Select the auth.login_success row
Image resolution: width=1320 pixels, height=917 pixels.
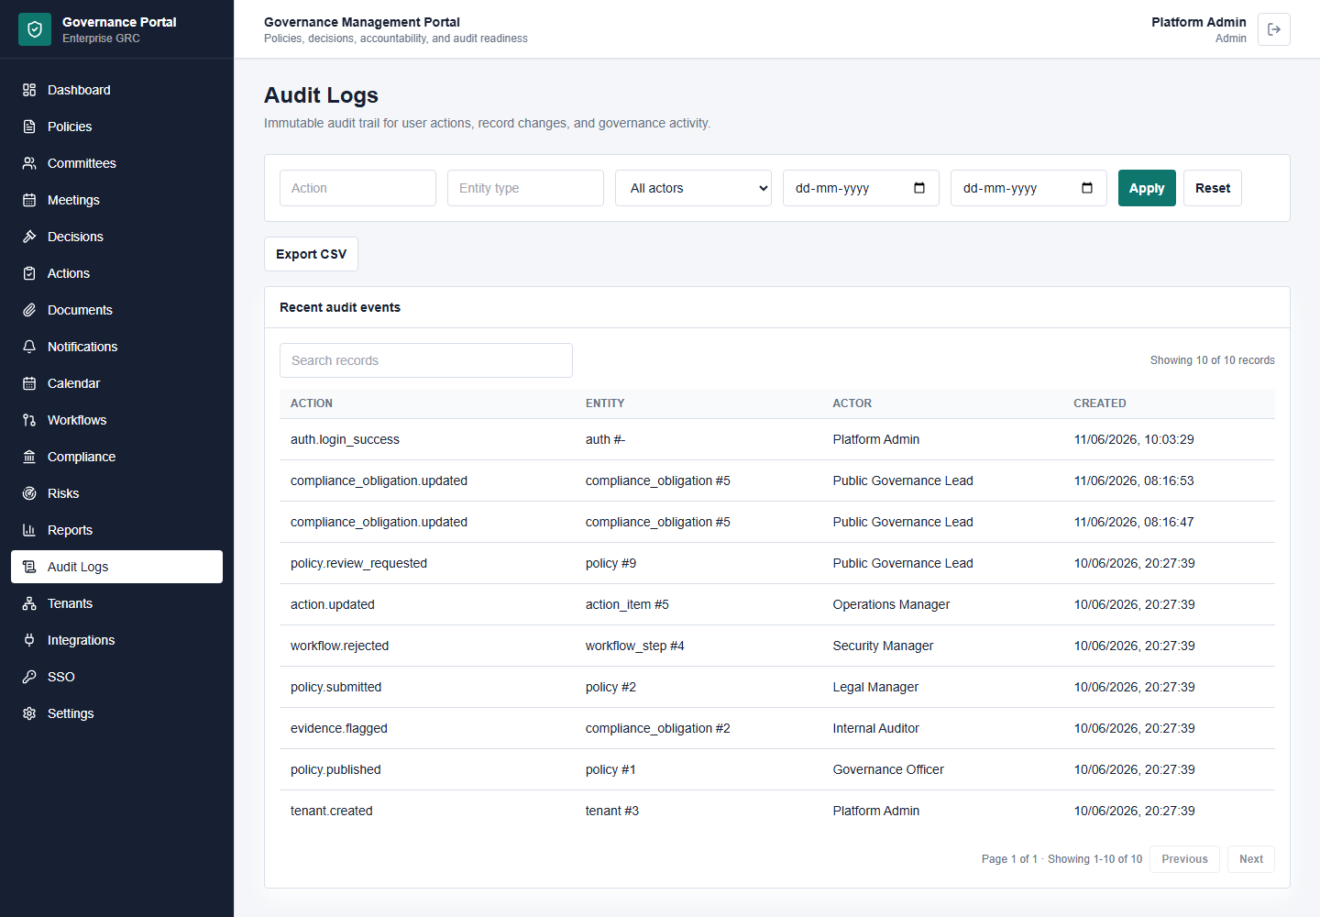777,439
